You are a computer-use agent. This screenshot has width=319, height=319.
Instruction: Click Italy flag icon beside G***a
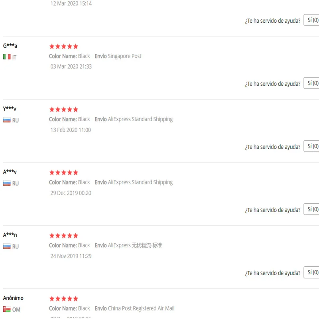7,57
